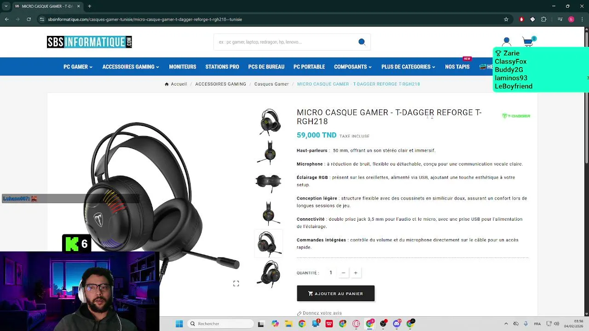Click the taskbar clock and date
Image resolution: width=589 pixels, height=331 pixels.
pos(574,324)
